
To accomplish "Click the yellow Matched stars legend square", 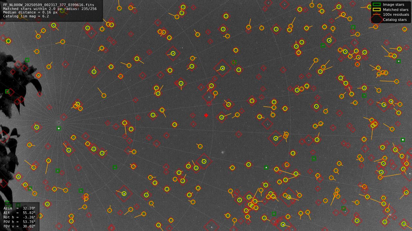I will click(377, 10).
